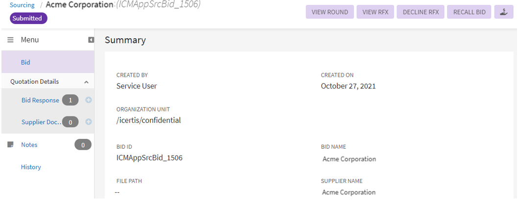
Task: Open the Supplier Doc section
Action: [x=40, y=122]
